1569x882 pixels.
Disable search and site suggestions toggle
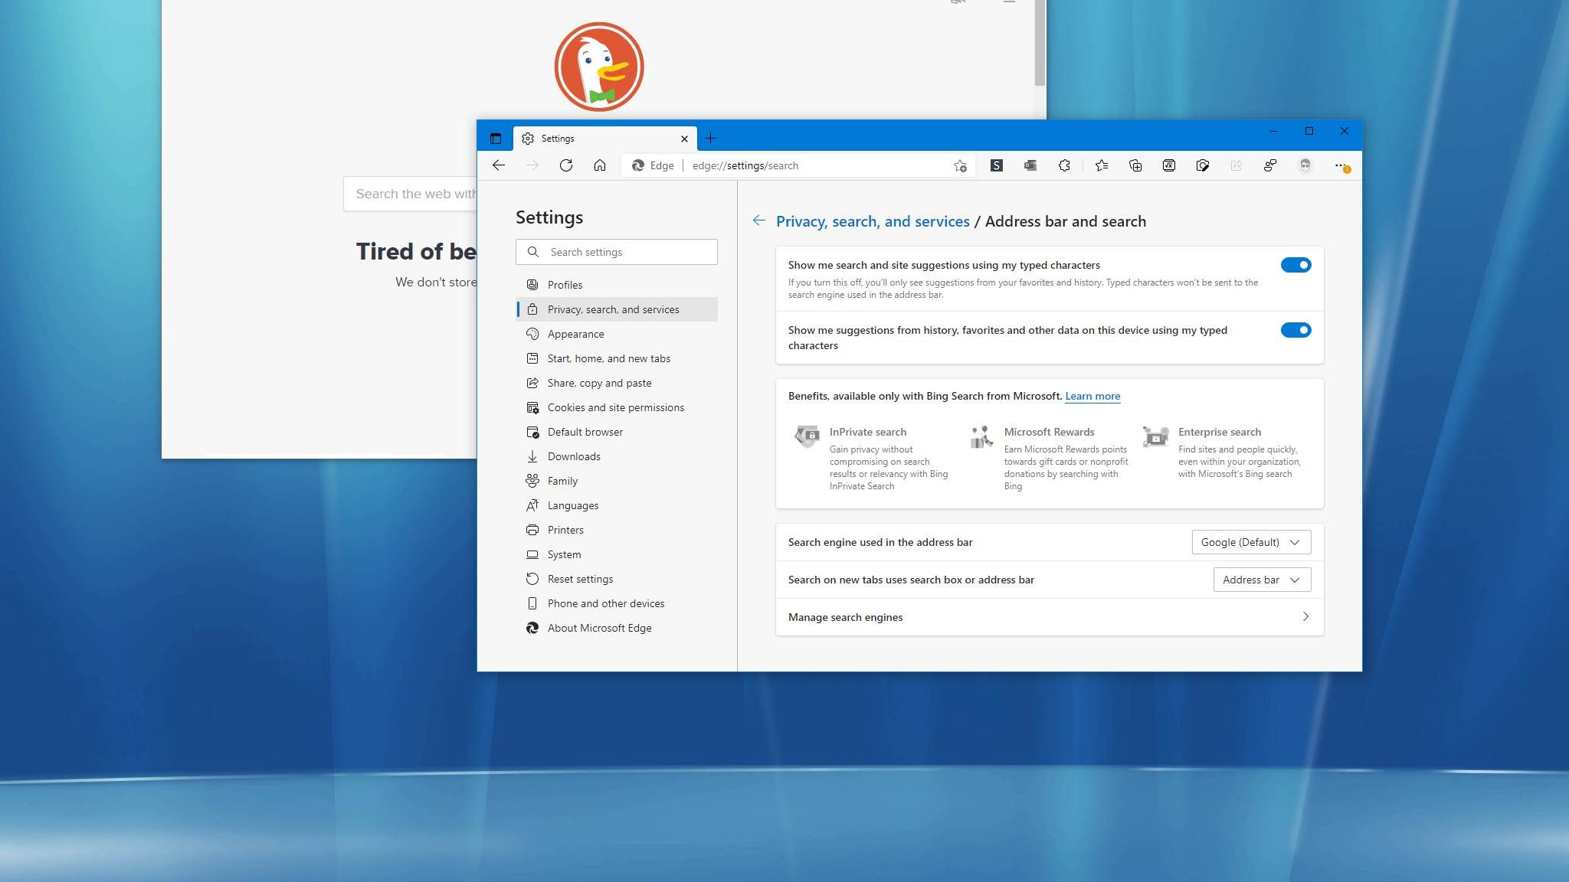click(x=1295, y=265)
